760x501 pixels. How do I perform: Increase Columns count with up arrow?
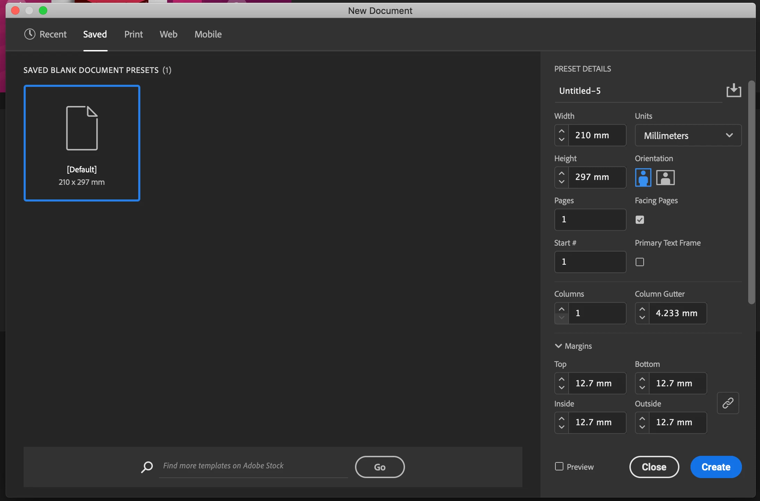562,309
